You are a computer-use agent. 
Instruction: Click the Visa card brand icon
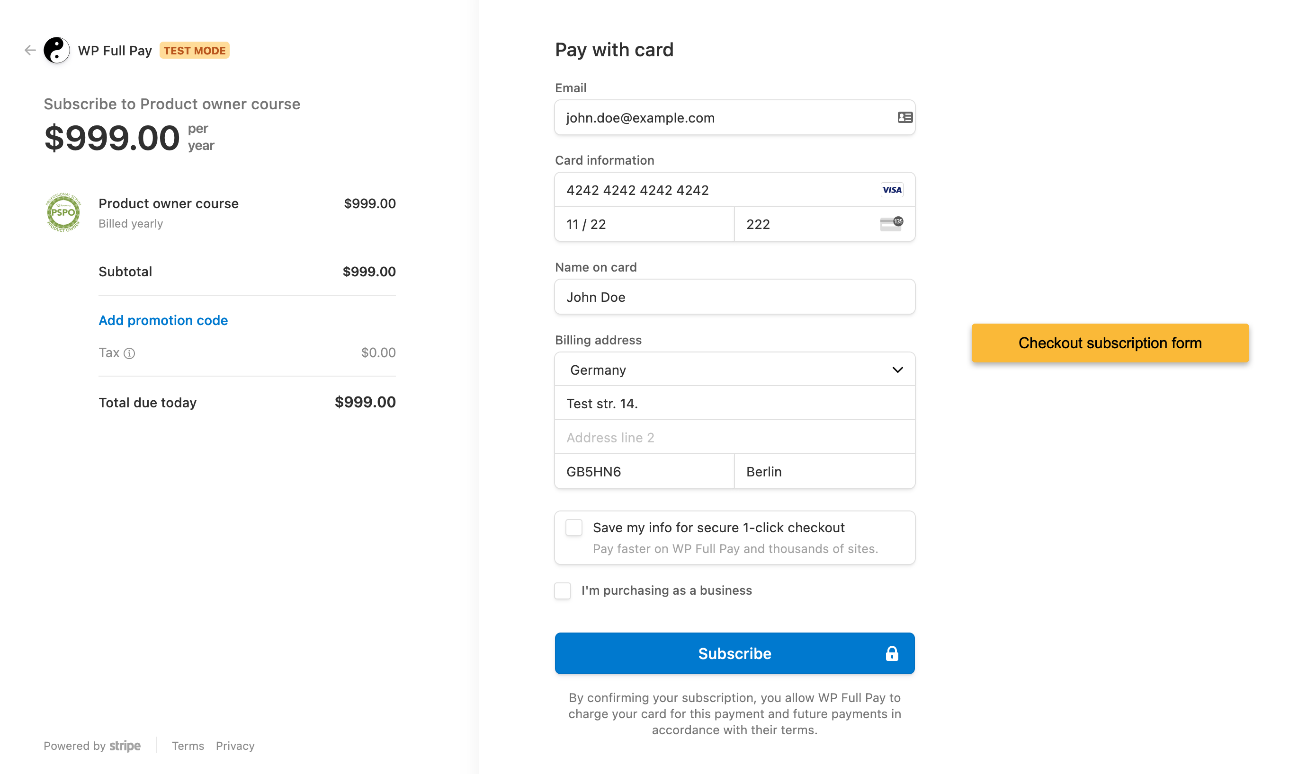[x=892, y=190]
